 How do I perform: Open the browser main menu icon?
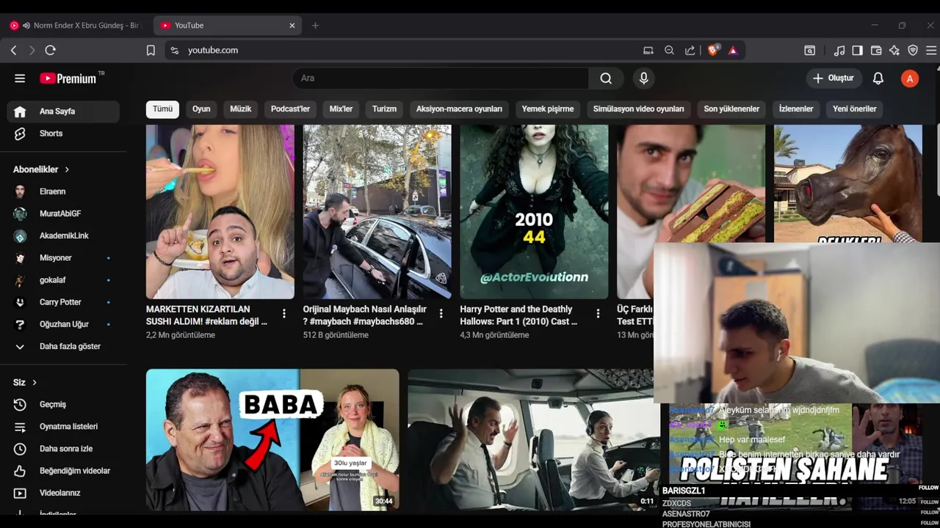click(x=931, y=51)
